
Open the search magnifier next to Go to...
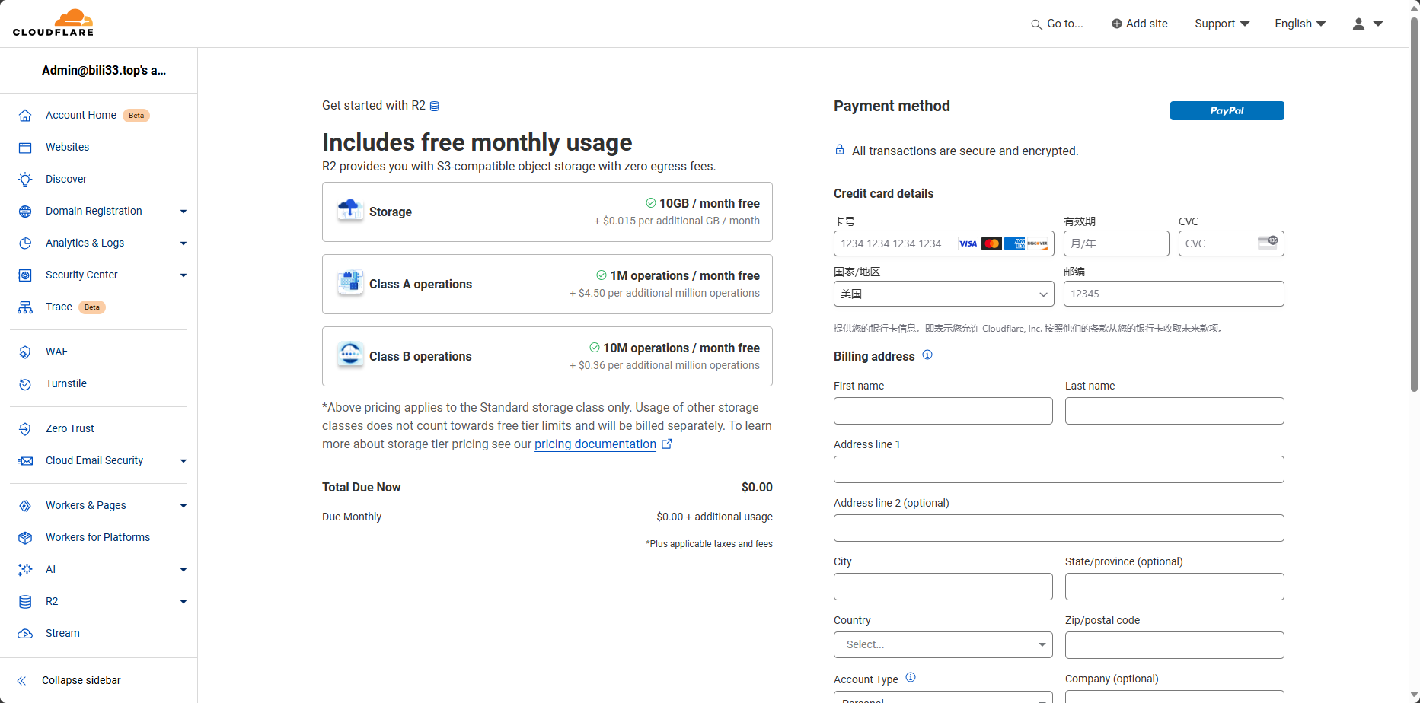pos(1035,24)
